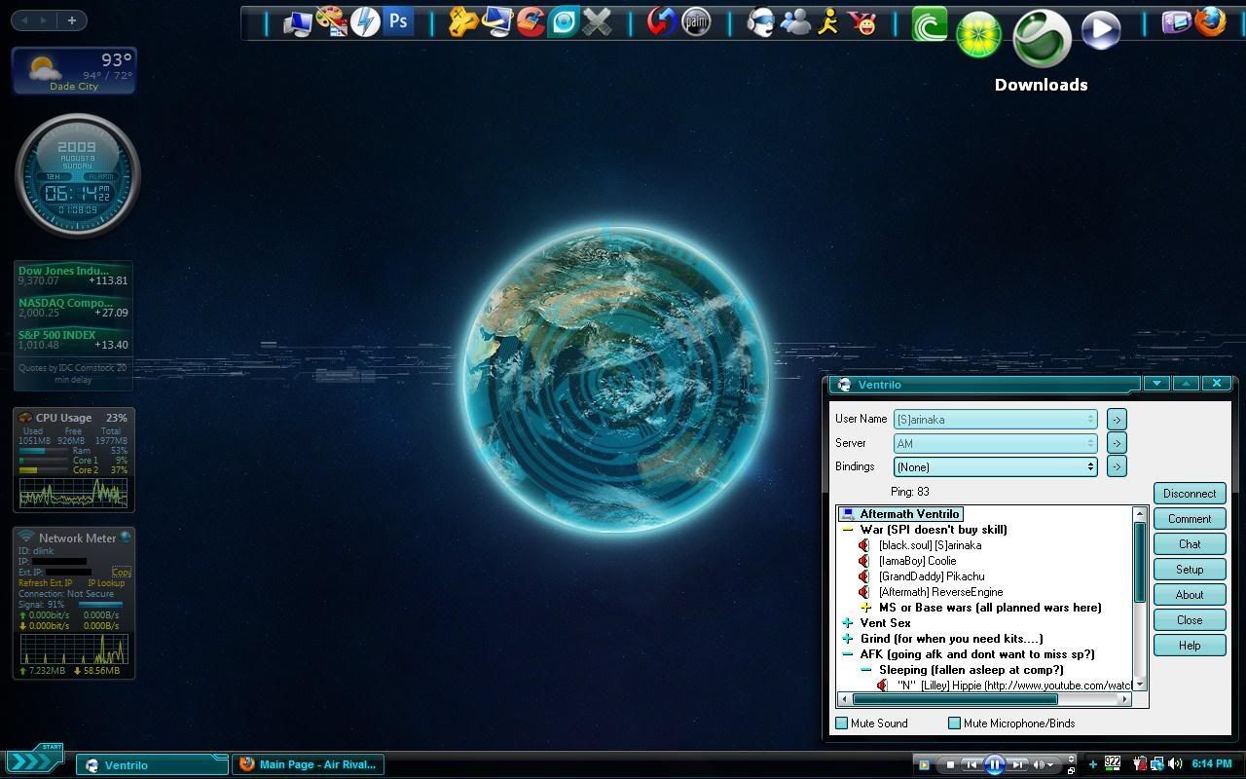Open My Computer icon in the dock
The width and height of the screenshot is (1246, 779).
[298, 22]
